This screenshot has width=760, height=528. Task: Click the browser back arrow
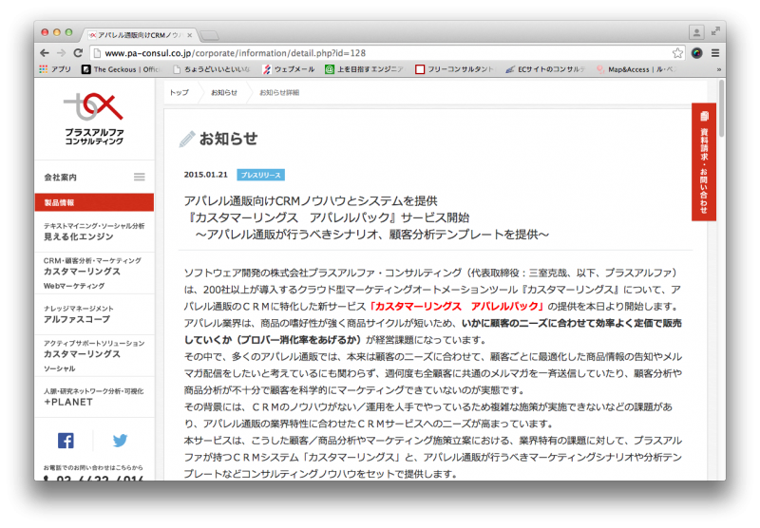coord(45,53)
